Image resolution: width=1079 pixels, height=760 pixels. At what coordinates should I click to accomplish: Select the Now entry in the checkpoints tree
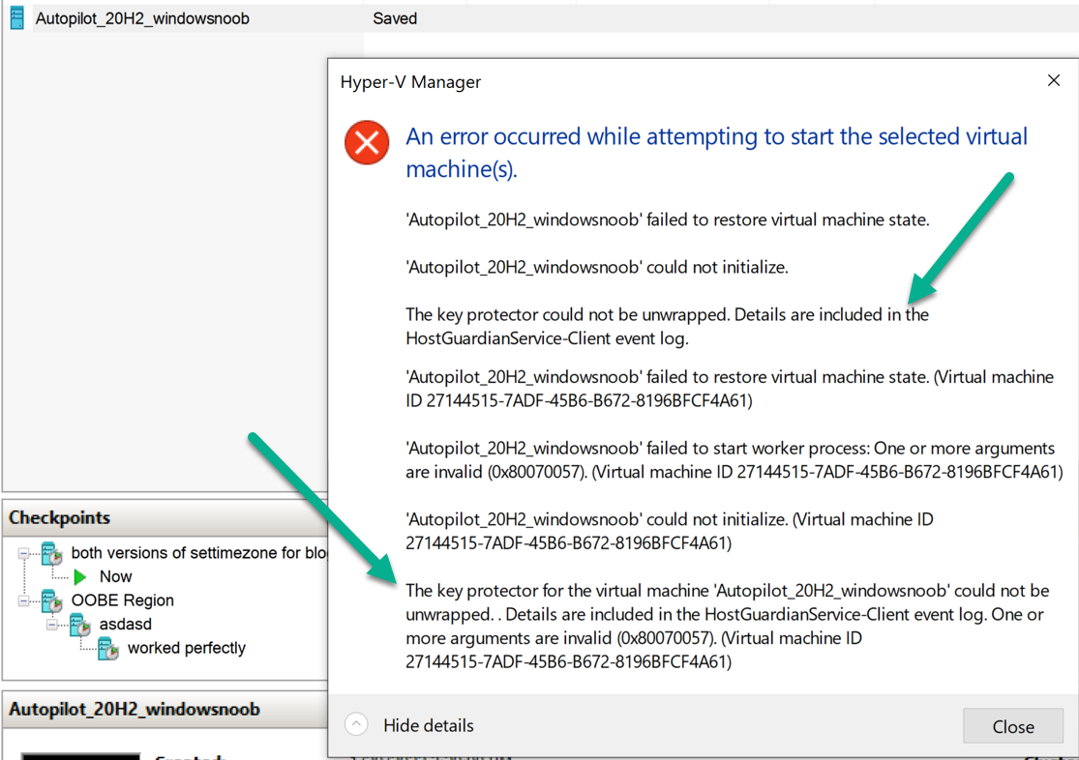coord(115,576)
